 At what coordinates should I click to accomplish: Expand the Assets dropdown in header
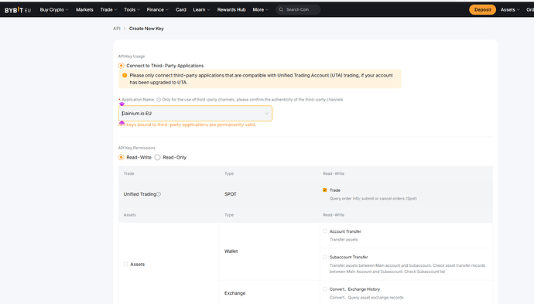pyautogui.click(x=510, y=9)
